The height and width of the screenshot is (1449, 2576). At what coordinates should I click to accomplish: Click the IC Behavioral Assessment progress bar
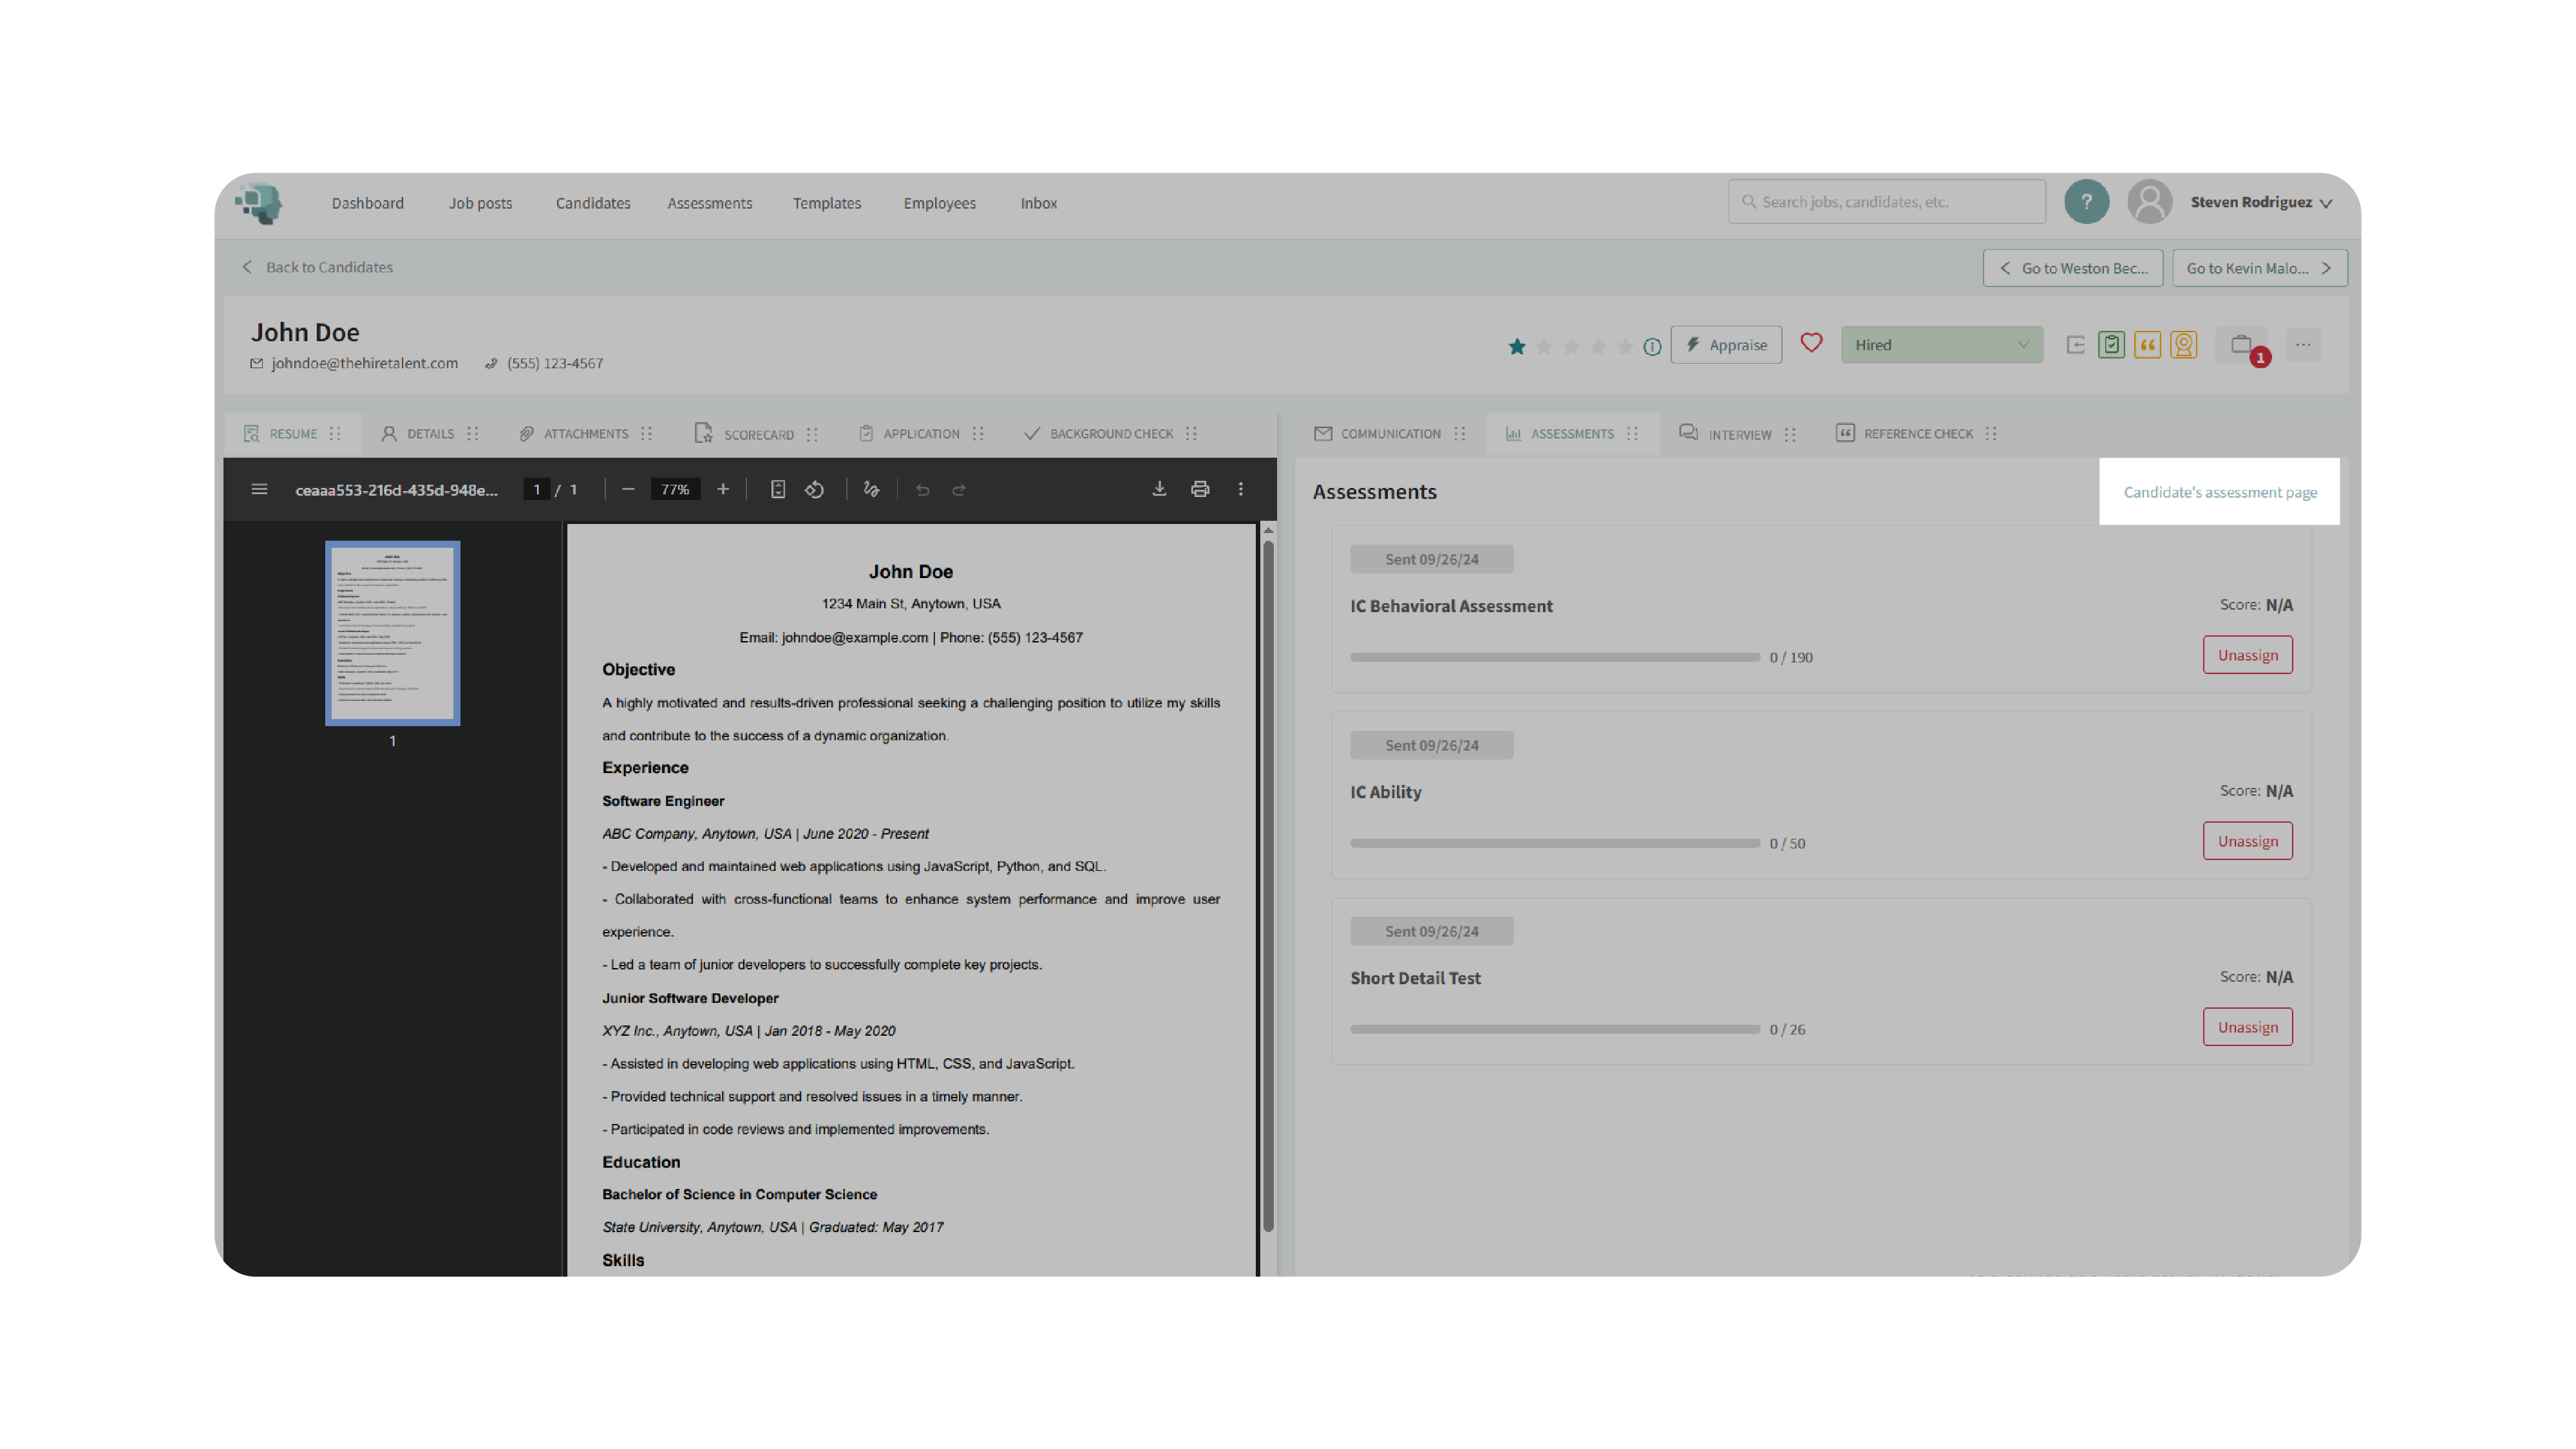tap(1554, 657)
